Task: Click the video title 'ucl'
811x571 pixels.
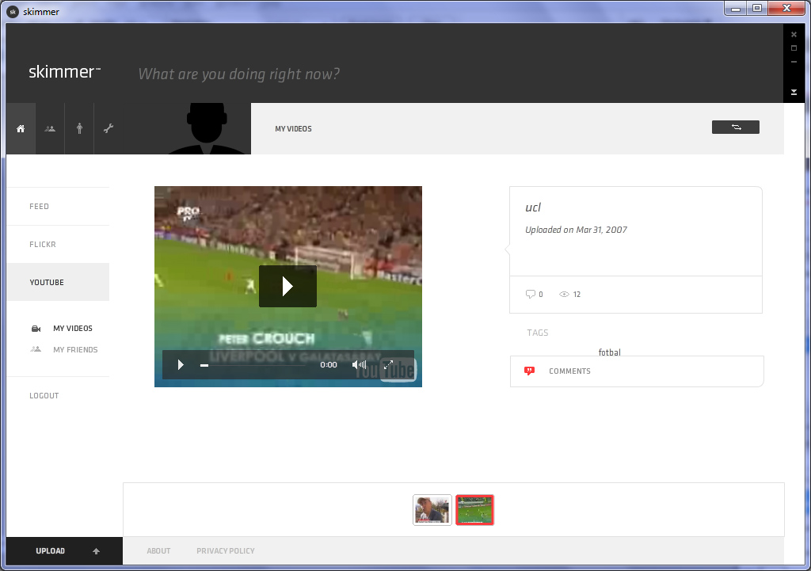Action: coord(533,207)
